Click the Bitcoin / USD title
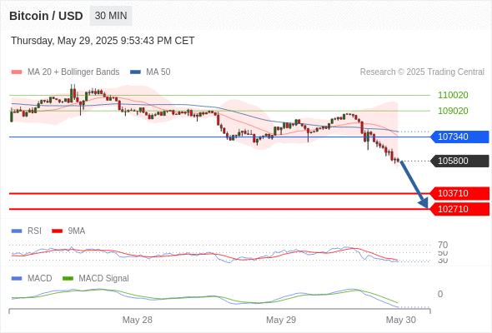Image resolution: width=492 pixels, height=333 pixels. 46,16
